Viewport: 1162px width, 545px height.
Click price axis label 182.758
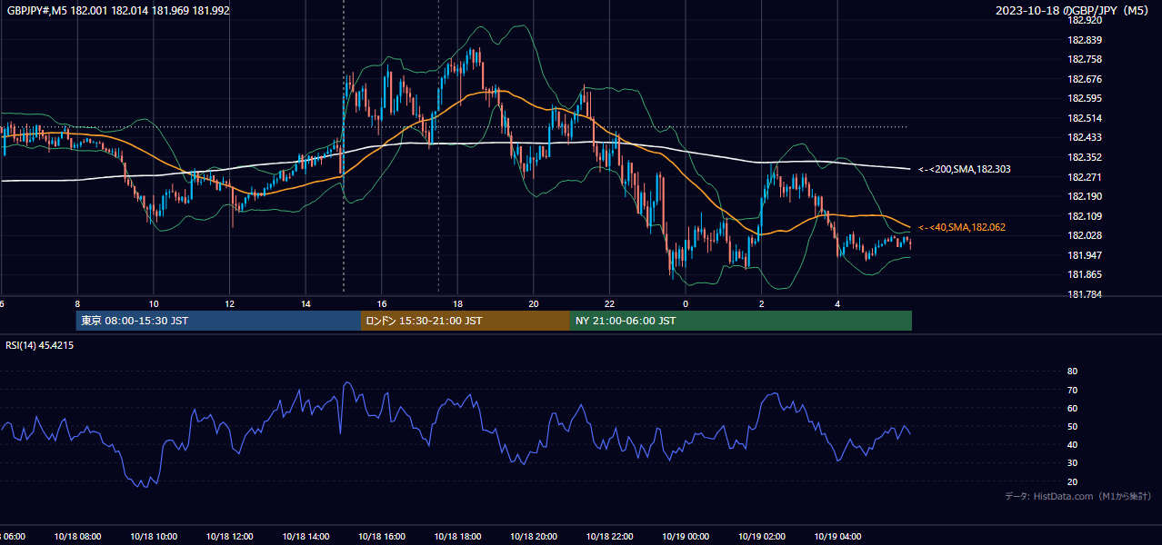point(1084,59)
